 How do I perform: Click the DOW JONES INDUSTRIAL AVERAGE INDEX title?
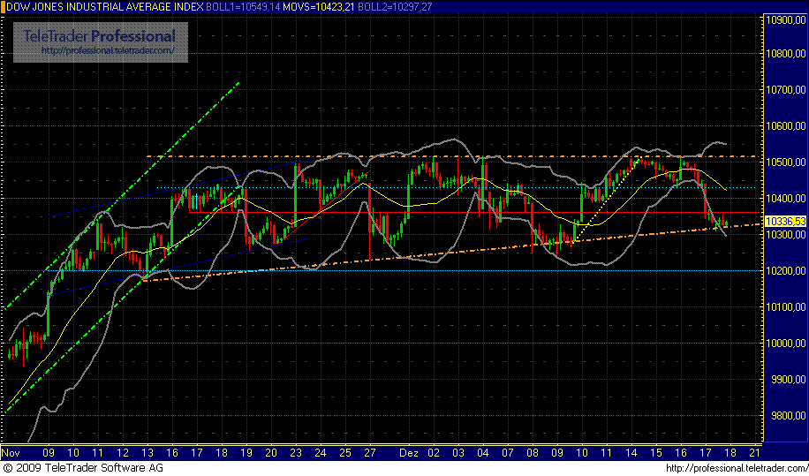(x=106, y=7)
